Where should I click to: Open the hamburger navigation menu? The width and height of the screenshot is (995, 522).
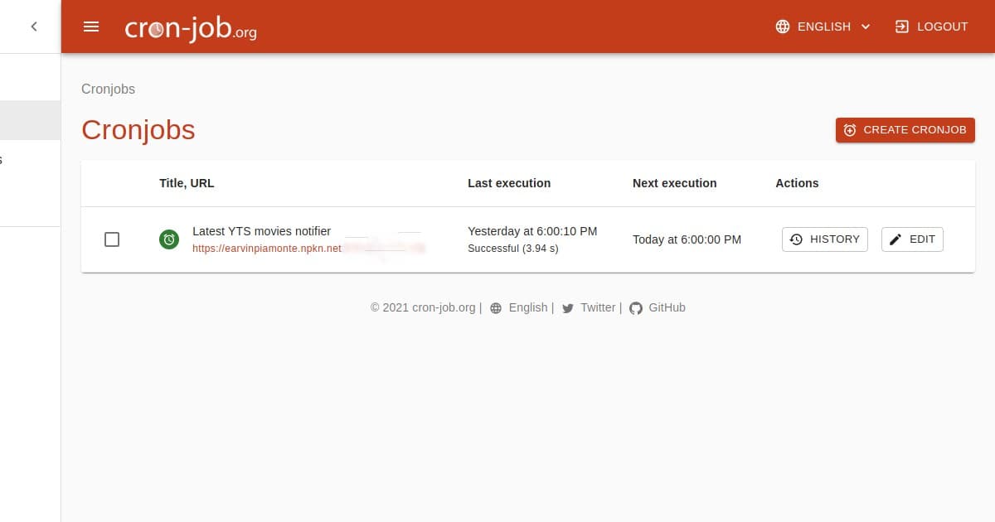click(x=91, y=26)
